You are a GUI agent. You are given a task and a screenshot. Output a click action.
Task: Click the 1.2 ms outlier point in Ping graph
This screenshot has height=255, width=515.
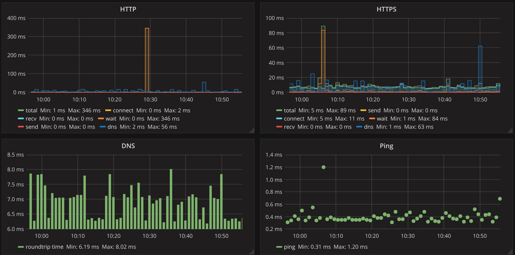[324, 167]
